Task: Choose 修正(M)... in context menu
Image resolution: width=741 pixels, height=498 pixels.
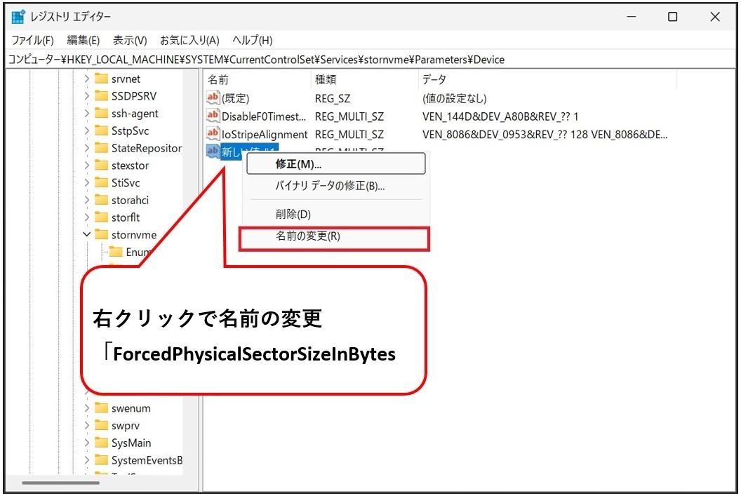Action: (298, 165)
